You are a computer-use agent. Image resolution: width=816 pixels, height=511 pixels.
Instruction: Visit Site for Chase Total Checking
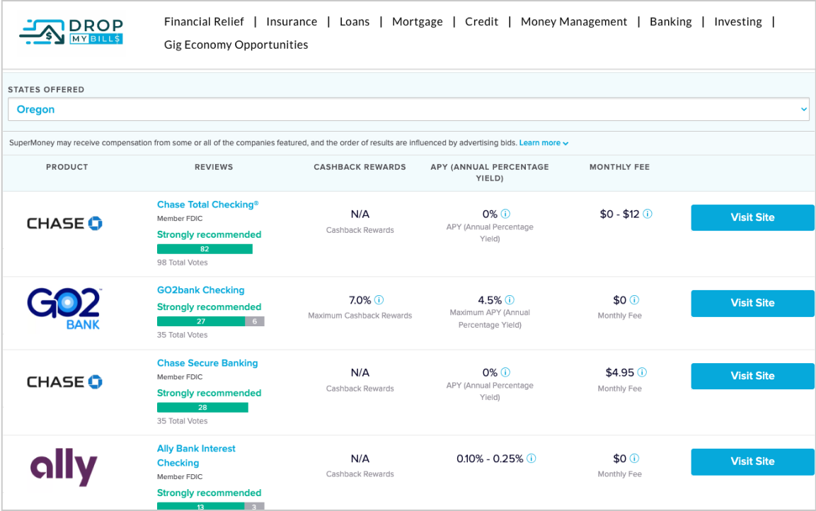pyautogui.click(x=752, y=218)
